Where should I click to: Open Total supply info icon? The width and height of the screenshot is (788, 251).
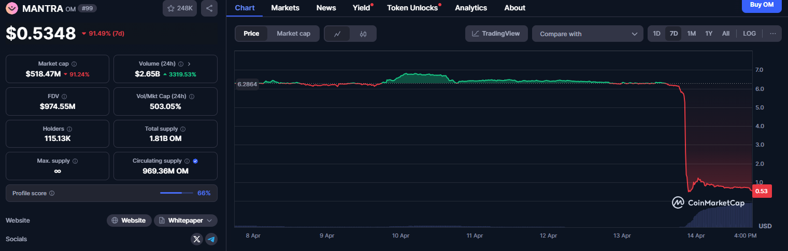click(183, 129)
